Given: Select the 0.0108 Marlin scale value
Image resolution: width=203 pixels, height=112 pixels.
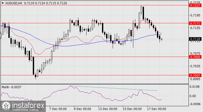Looking at the screenshot, I should coord(194,87).
